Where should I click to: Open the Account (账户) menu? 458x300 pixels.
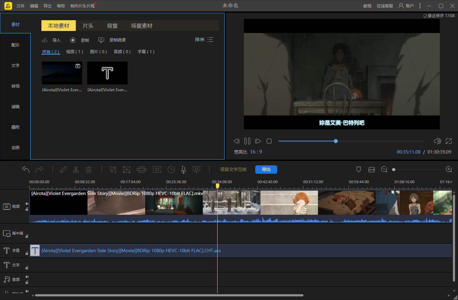[406, 6]
